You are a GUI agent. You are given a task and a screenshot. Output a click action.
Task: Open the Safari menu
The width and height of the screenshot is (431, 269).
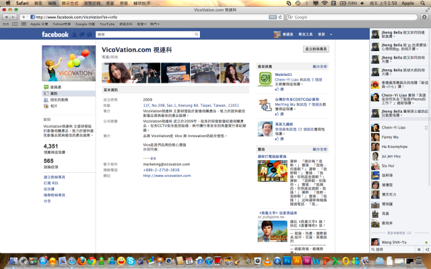[x=22, y=3]
